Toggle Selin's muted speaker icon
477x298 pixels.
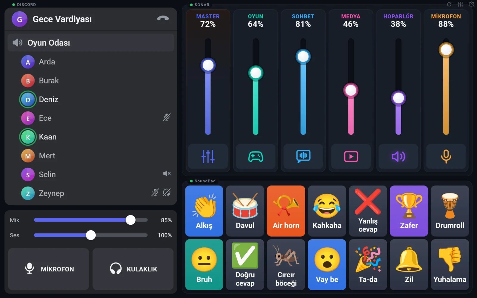pyautogui.click(x=167, y=173)
